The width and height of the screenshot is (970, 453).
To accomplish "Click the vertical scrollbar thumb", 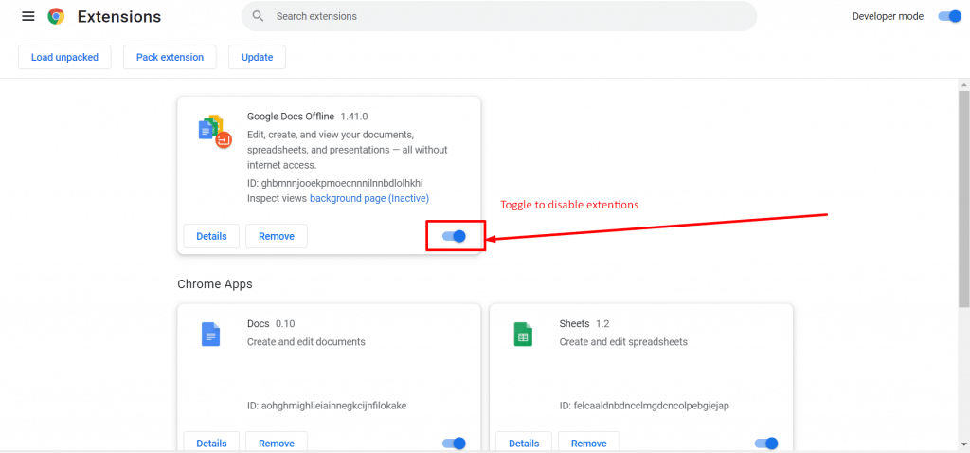I will (963, 198).
